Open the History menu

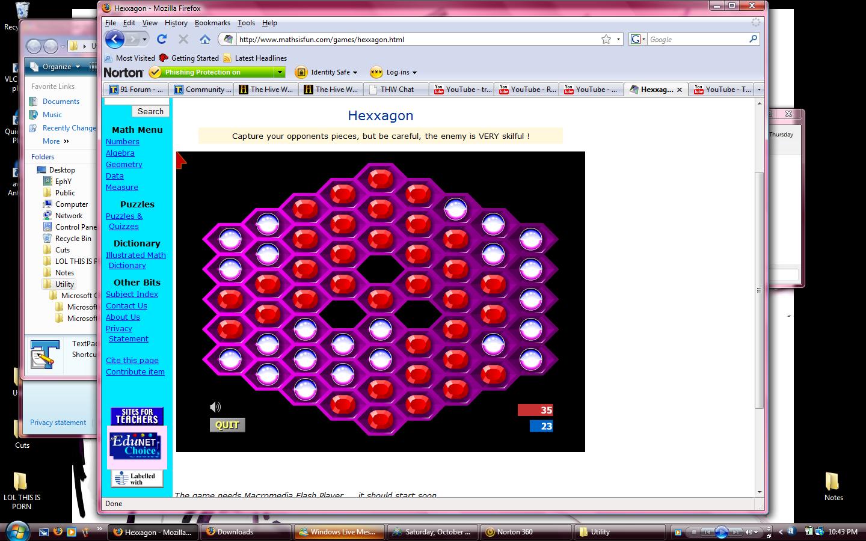[176, 23]
